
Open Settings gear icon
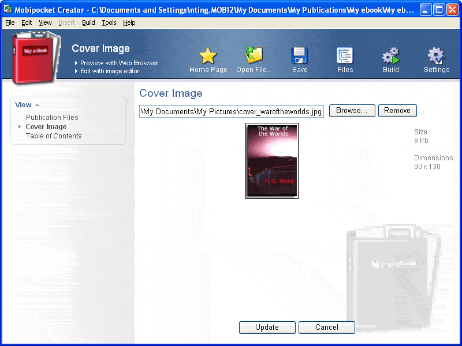(436, 55)
